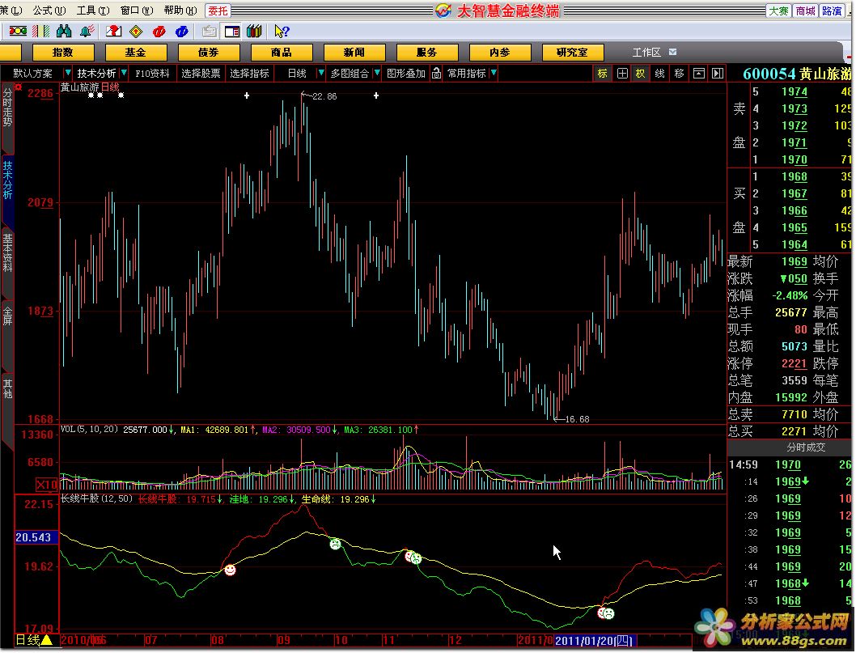Click the context help cursor icon

point(282,31)
